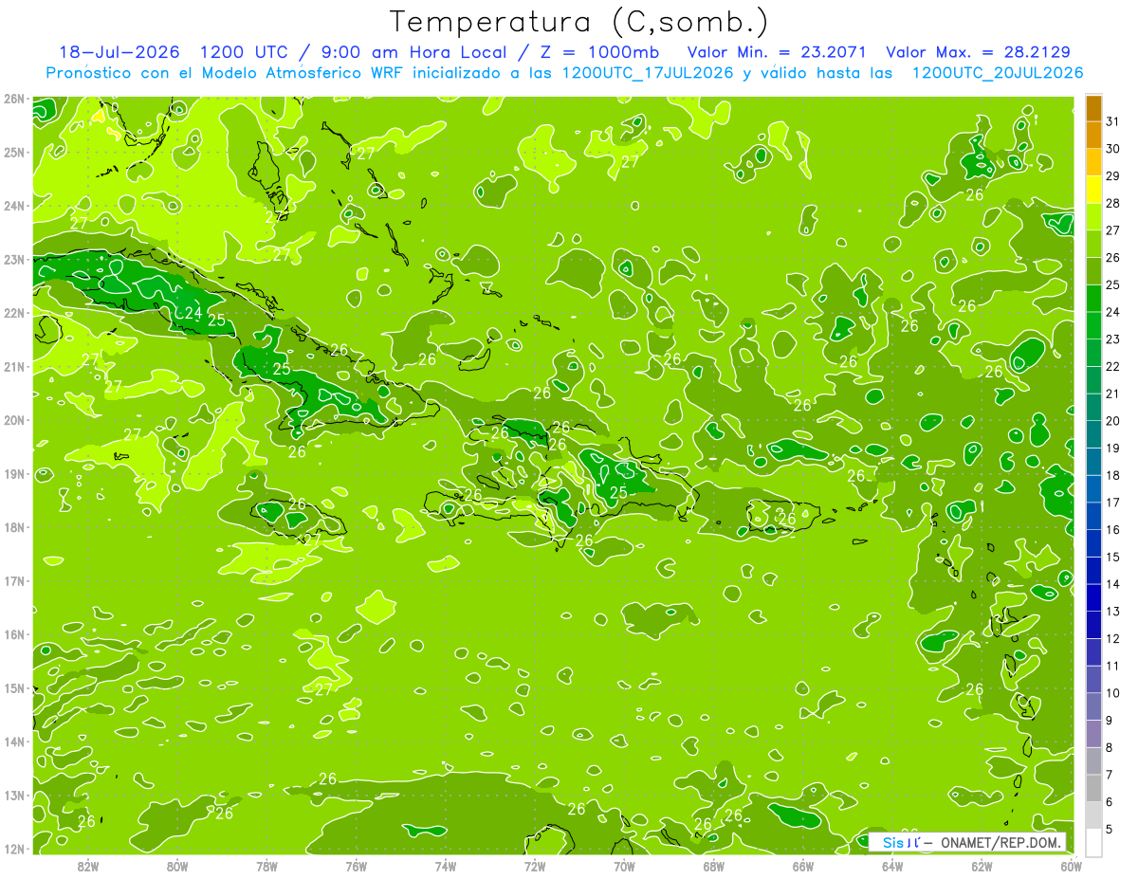The image size is (1138, 879).
Task: Click the '13N' latitude label
Action: 13,795
